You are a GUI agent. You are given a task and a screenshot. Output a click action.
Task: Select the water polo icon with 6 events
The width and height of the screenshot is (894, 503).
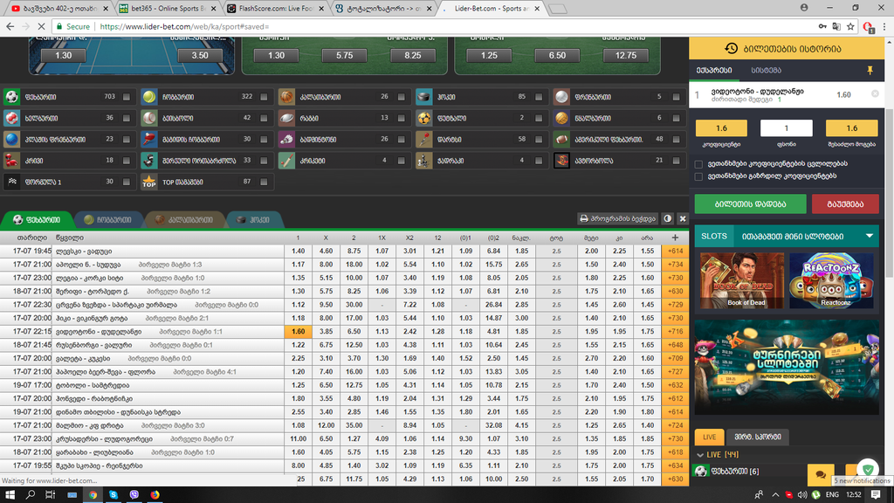tap(561, 118)
